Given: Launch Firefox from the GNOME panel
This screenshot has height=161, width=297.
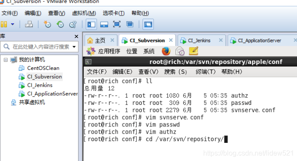Looking at the screenshot, I should click(x=166, y=51).
